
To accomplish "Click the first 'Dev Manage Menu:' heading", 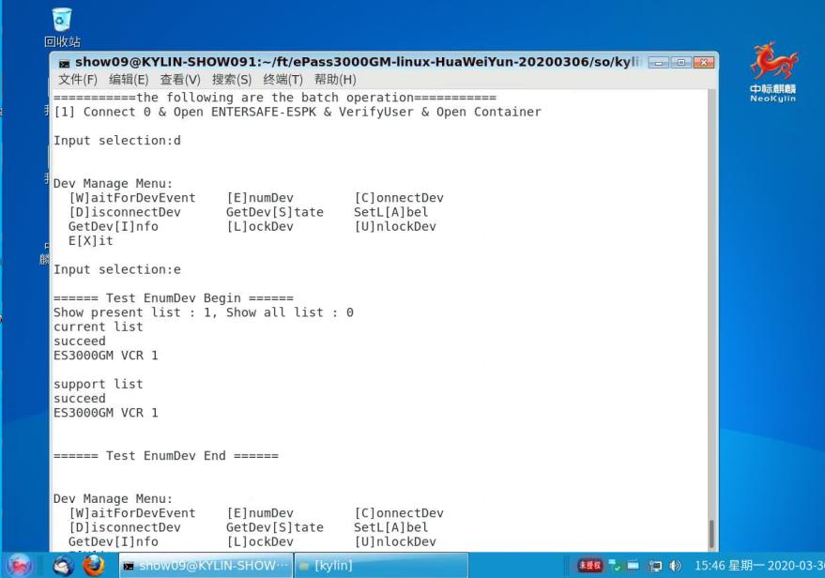I will click(x=113, y=184).
